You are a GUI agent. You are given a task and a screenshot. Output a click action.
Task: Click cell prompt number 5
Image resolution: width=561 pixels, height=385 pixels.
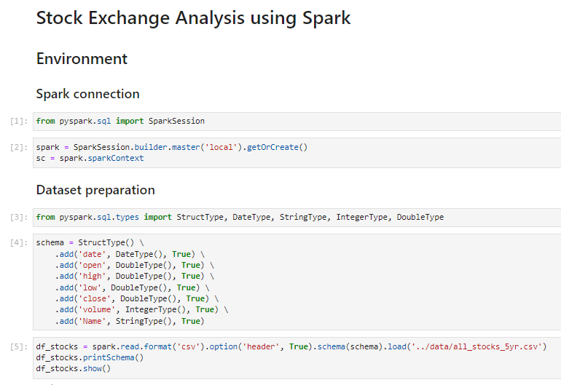19,346
